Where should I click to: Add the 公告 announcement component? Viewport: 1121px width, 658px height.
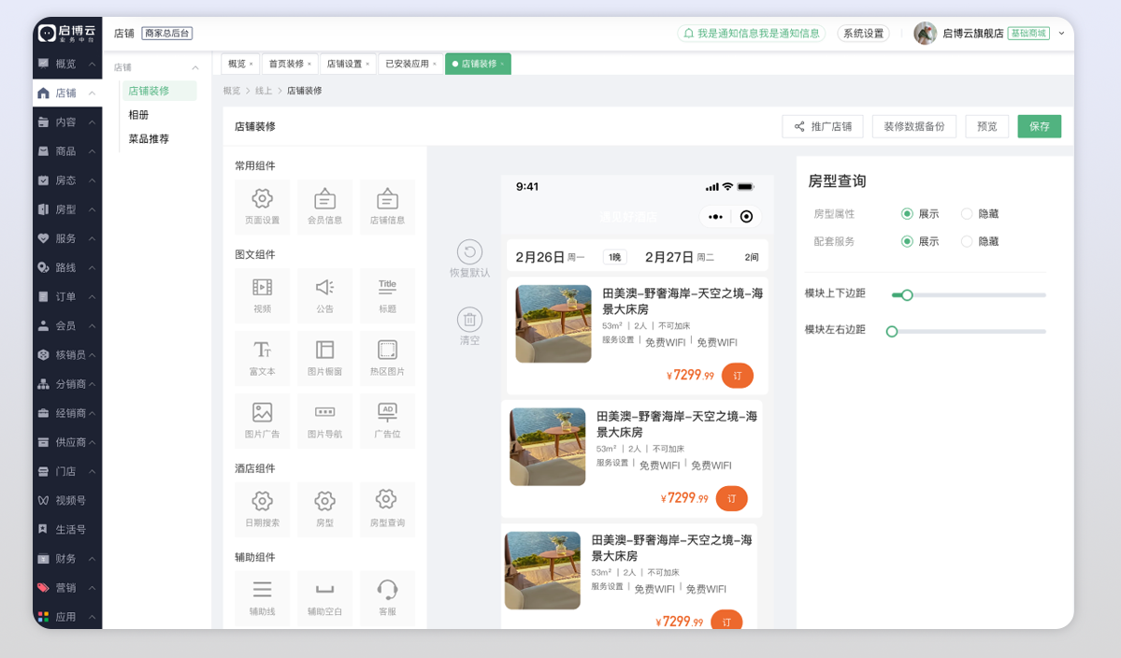324,288
